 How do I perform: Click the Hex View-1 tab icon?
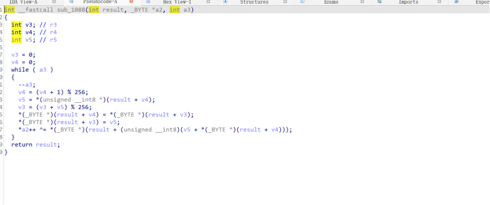point(149,2)
